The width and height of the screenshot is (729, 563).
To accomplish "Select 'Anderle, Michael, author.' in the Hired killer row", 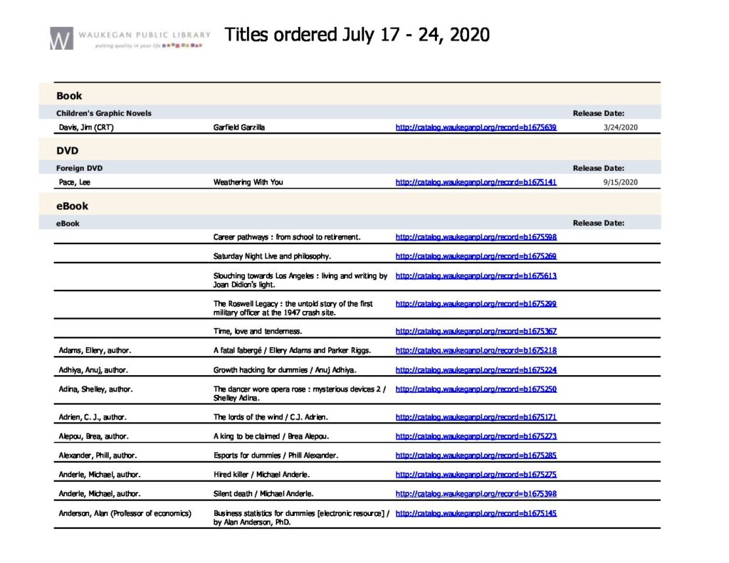I will pyautogui.click(x=100, y=475).
